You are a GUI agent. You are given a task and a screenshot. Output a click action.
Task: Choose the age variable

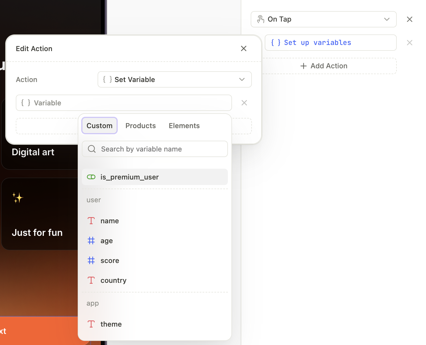click(x=155, y=241)
